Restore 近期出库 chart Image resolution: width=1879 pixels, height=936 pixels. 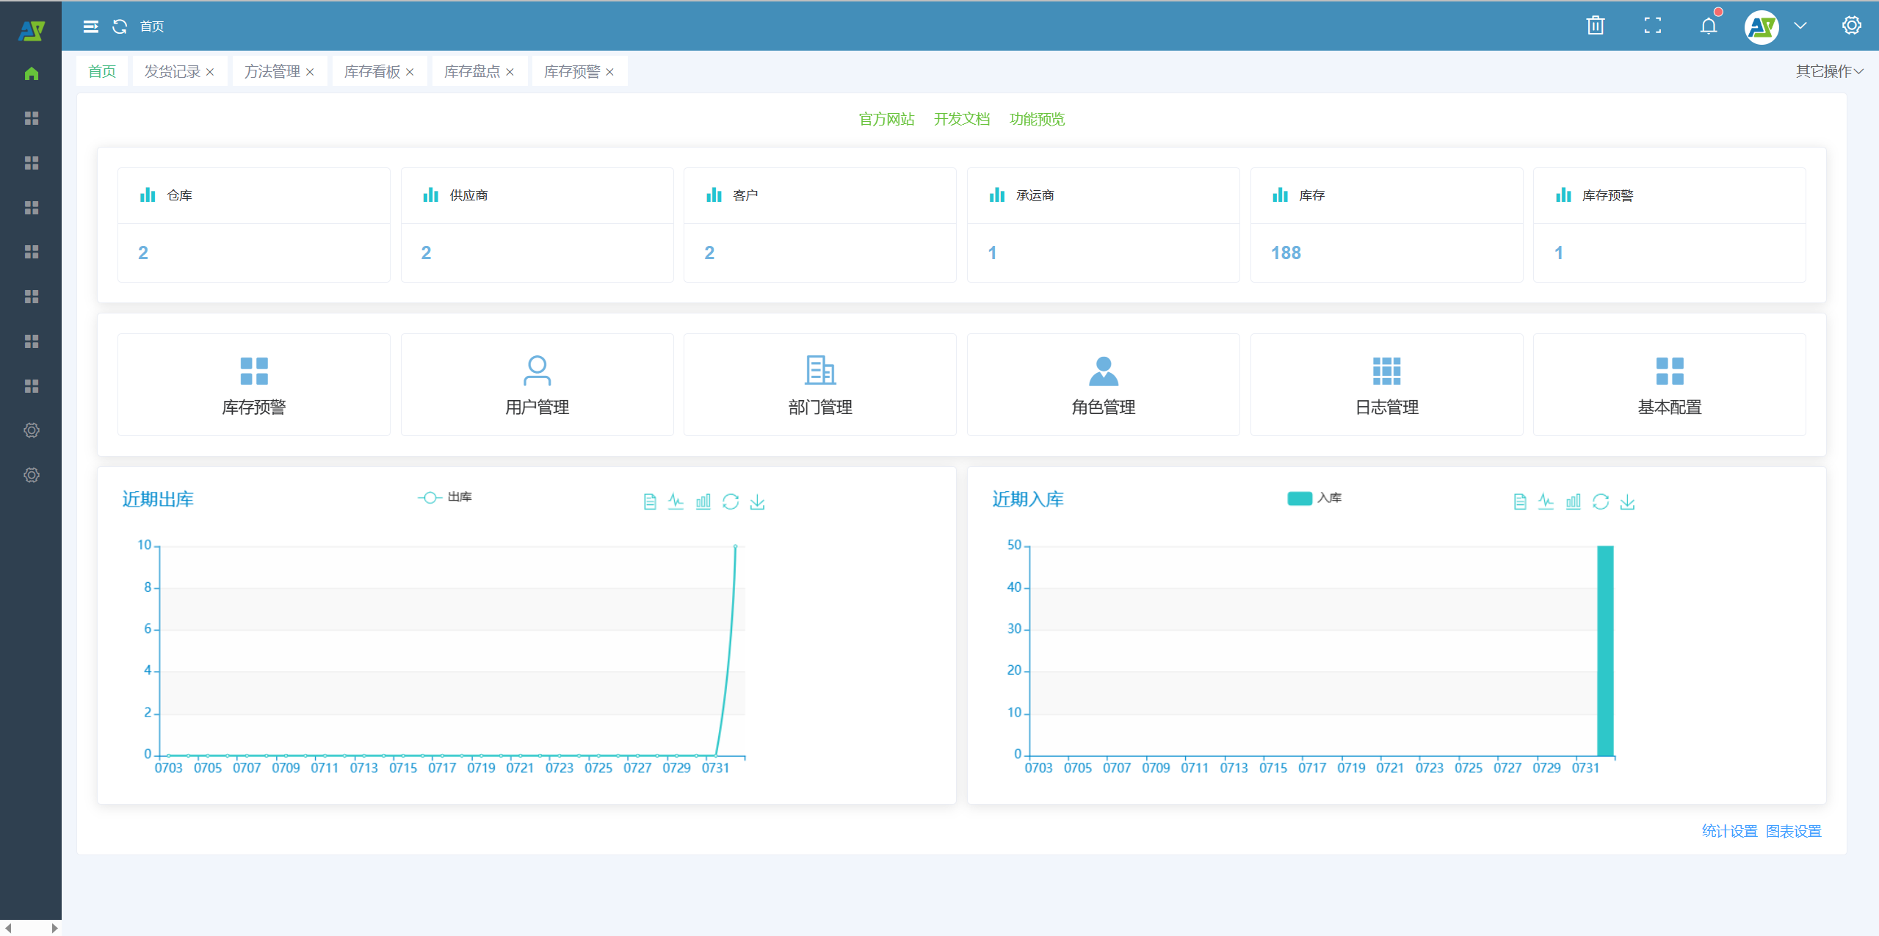point(731,501)
